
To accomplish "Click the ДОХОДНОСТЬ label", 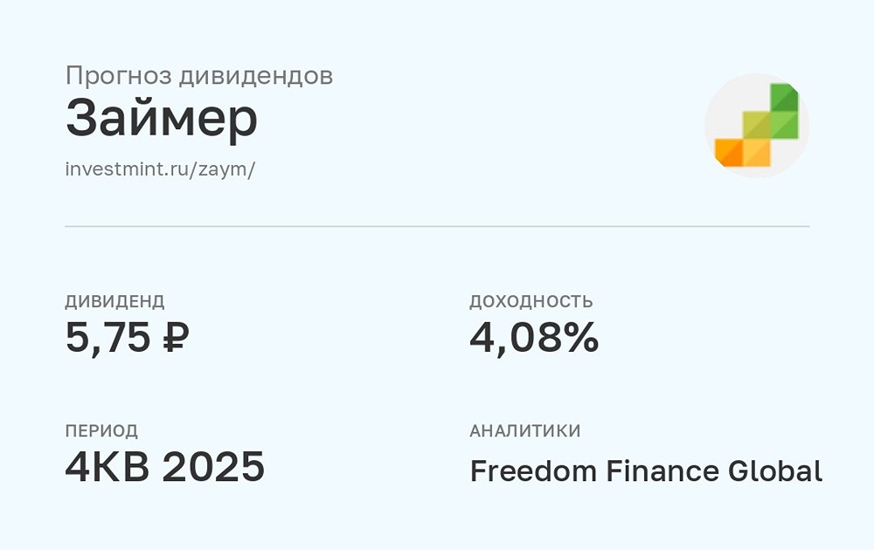I will (x=531, y=302).
